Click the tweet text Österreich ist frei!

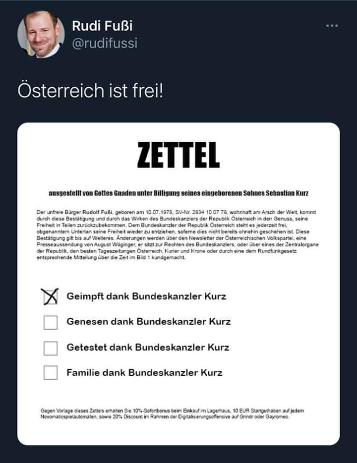[x=90, y=90]
